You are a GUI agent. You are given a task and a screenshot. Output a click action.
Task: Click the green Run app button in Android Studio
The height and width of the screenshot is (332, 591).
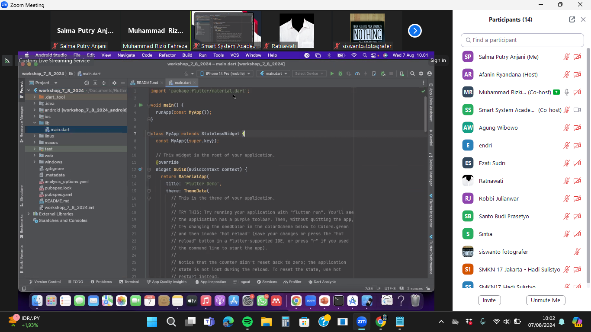coord(332,73)
